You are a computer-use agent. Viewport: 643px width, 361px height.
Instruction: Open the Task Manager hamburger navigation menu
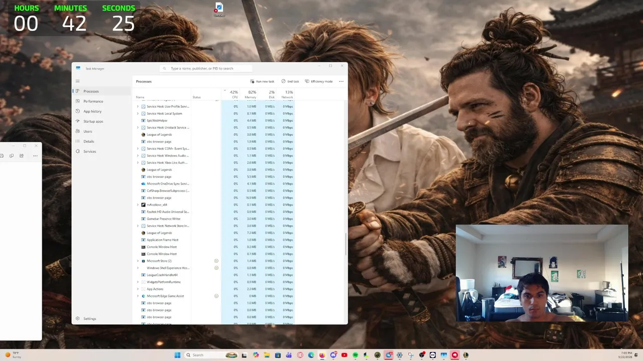77,81
